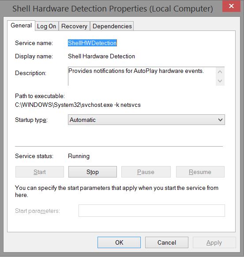Open the Recovery tab
The height and width of the screenshot is (257, 244).
74,26
